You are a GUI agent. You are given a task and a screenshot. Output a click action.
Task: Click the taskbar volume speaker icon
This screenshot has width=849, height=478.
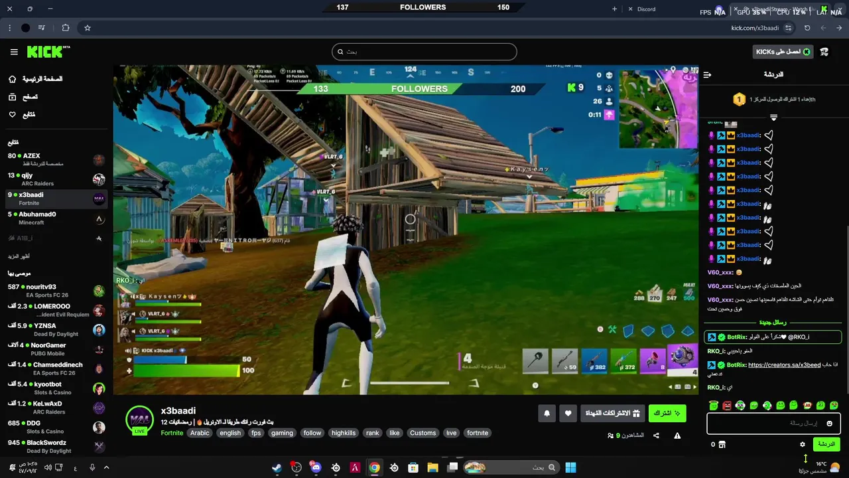[48, 467]
